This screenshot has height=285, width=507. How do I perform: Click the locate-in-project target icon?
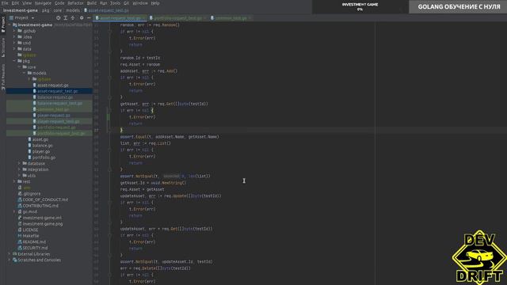click(x=58, y=17)
